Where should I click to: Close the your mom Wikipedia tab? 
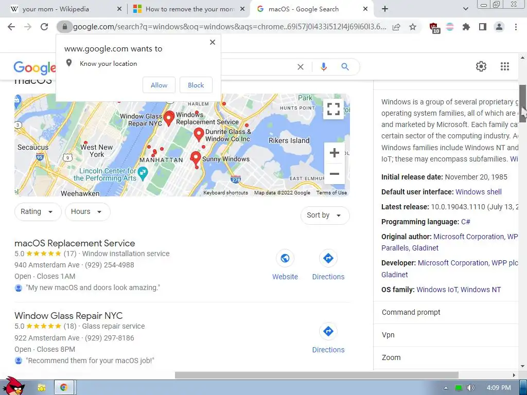pos(119,9)
